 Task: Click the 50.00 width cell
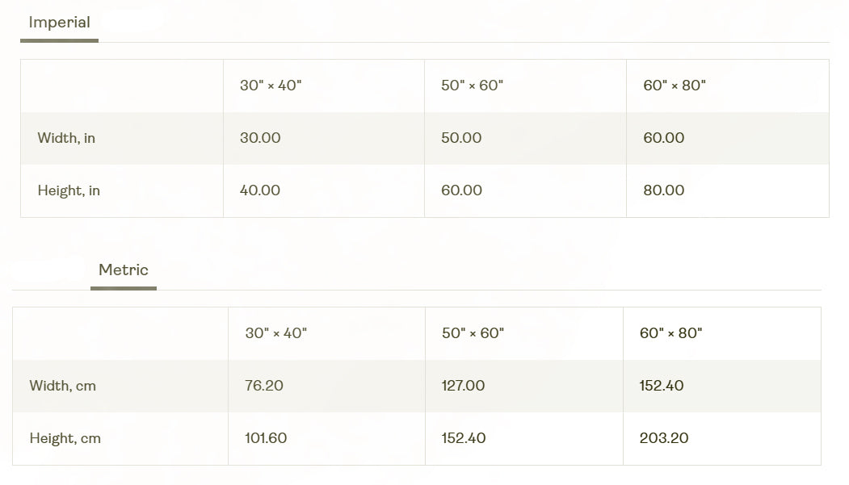(461, 138)
